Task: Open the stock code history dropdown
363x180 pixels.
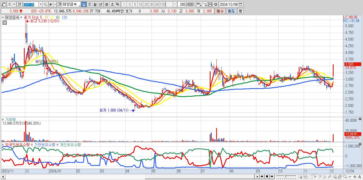Action: 40,4
